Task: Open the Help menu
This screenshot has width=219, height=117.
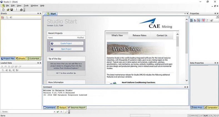Action: tap(42, 6)
